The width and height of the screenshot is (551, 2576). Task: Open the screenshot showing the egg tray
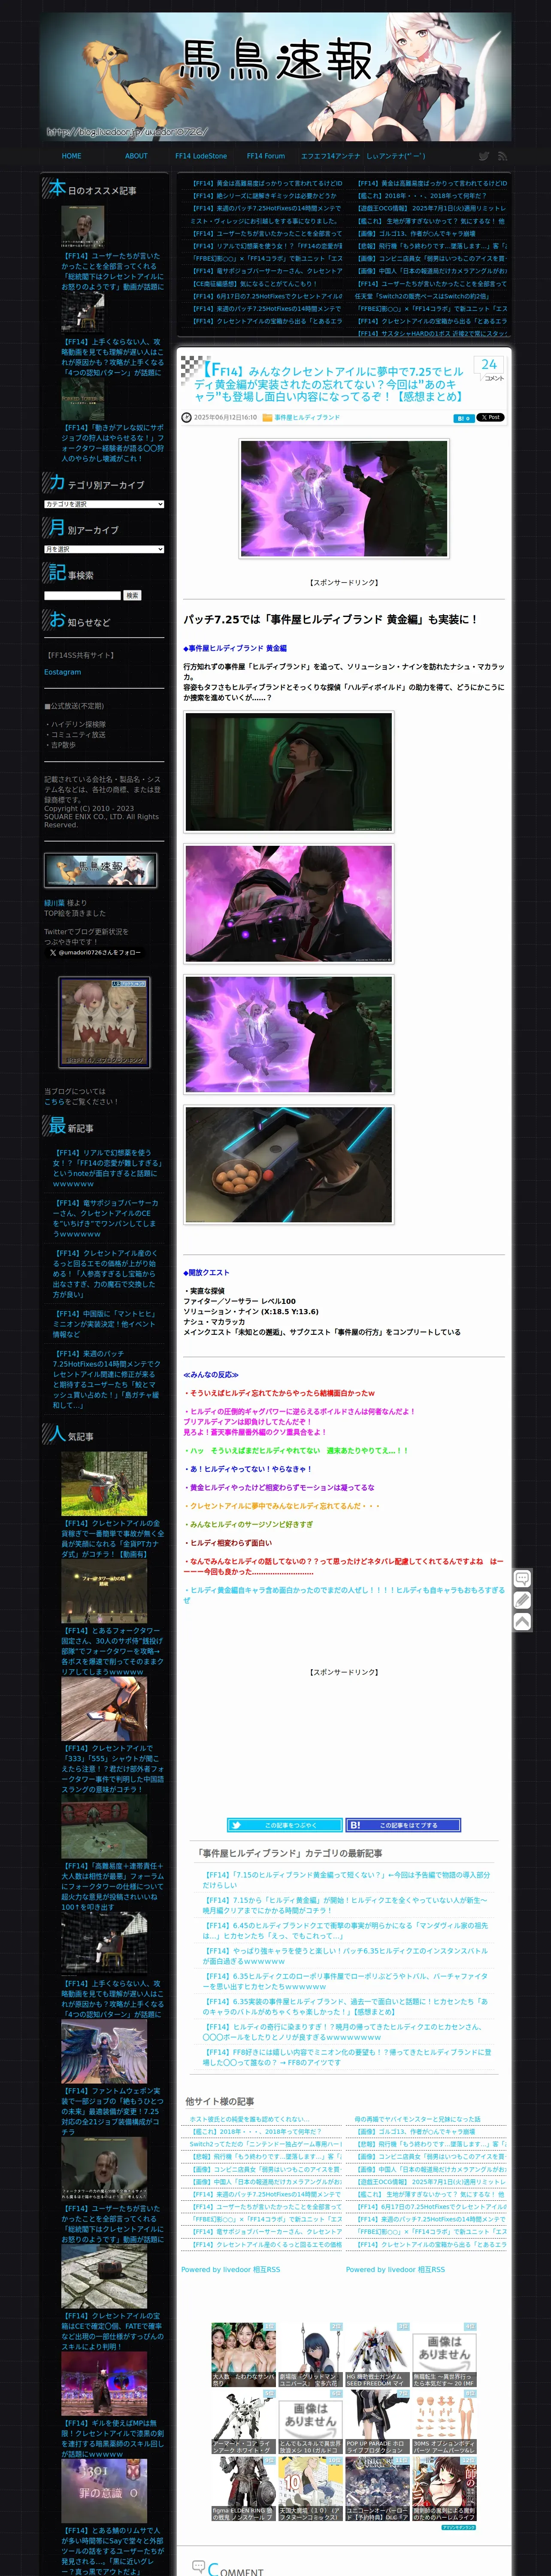click(x=289, y=1165)
